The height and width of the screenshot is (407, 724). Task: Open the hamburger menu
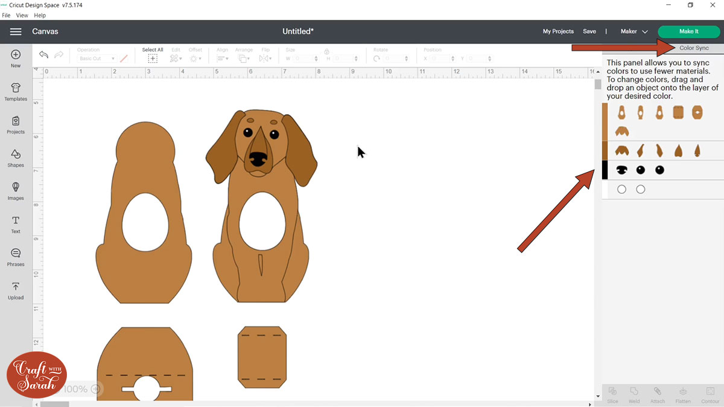click(x=16, y=31)
